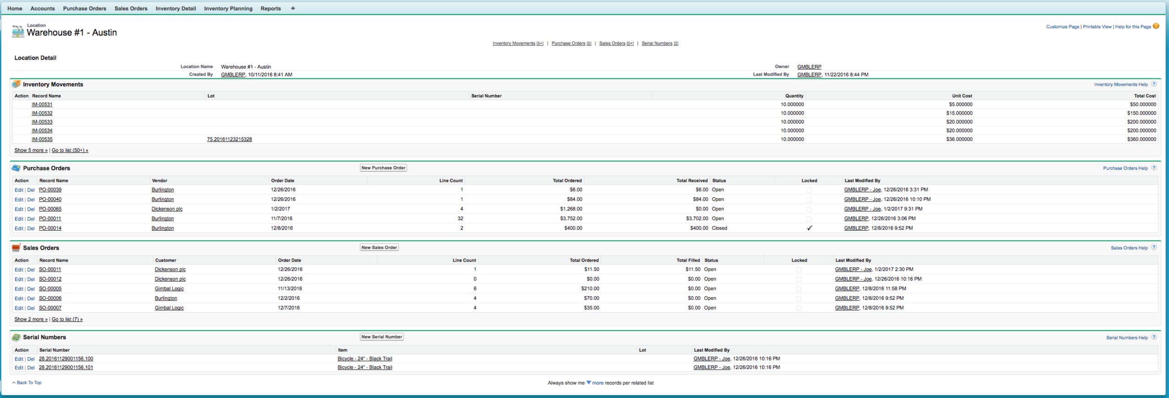This screenshot has height=398, width=1169.
Task: Jump to Back To Top link
Action: click(28, 382)
